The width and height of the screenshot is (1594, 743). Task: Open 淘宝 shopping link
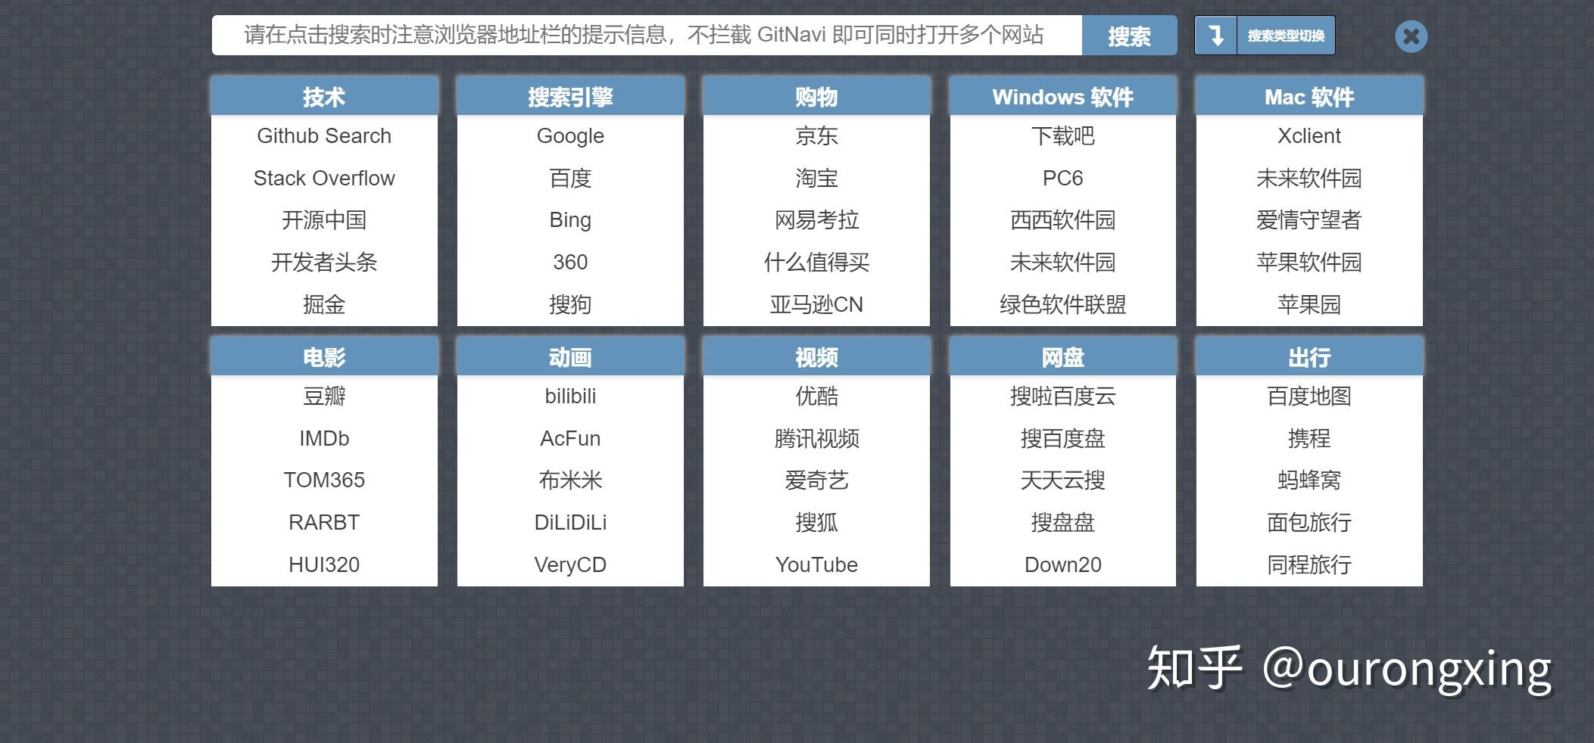point(816,179)
